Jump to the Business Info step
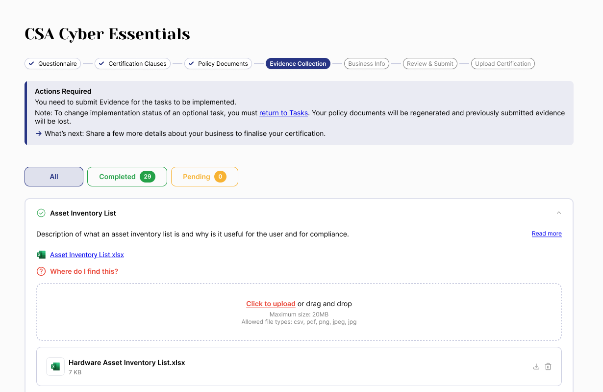 pos(367,63)
